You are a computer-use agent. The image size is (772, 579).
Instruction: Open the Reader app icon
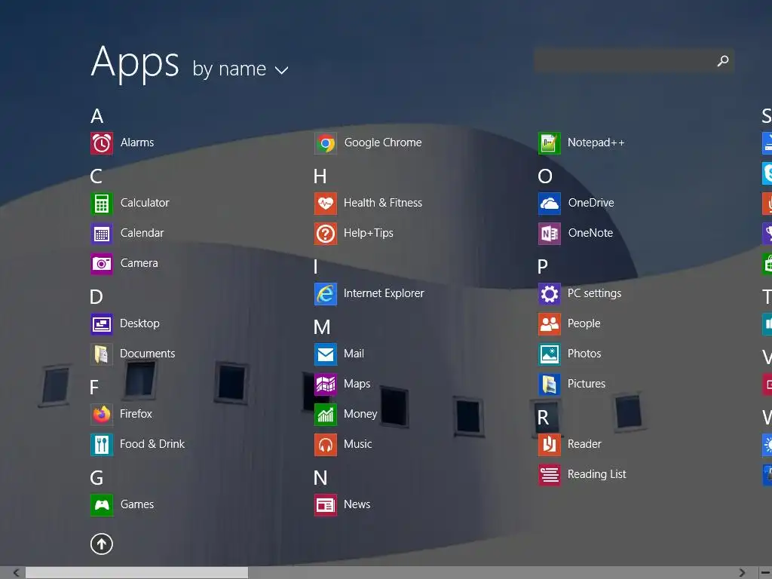click(x=549, y=445)
